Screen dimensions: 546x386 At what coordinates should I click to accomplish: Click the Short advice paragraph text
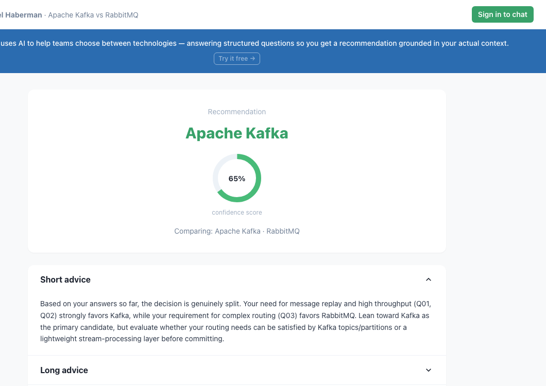click(x=236, y=321)
